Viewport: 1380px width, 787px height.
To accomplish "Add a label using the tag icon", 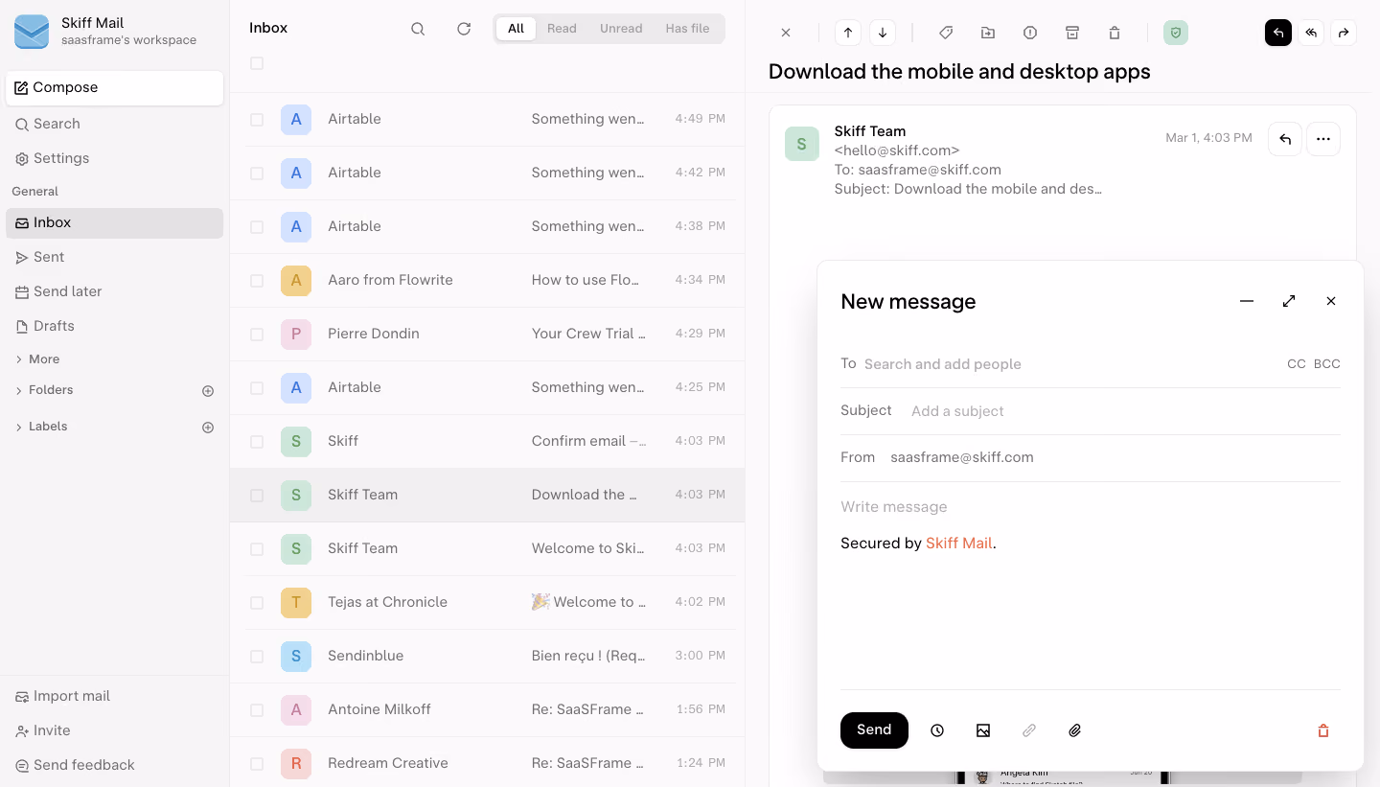I will pos(946,33).
